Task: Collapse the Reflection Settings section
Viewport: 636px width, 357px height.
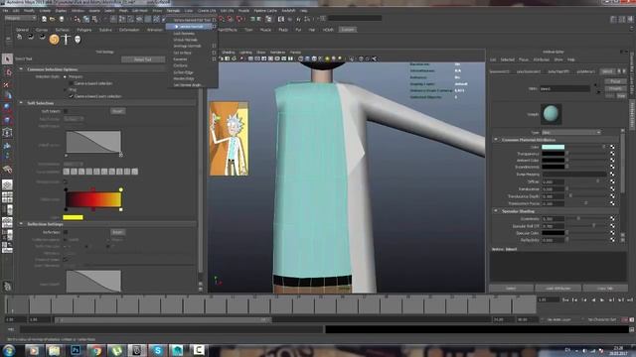Action: [21, 224]
